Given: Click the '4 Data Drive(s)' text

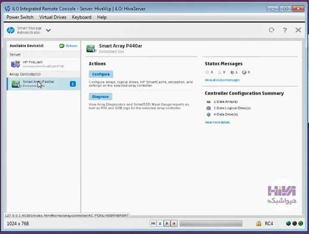Looking at the screenshot, I should click(x=226, y=114).
